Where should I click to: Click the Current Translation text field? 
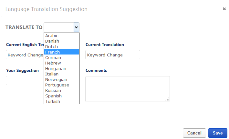(x=112, y=55)
